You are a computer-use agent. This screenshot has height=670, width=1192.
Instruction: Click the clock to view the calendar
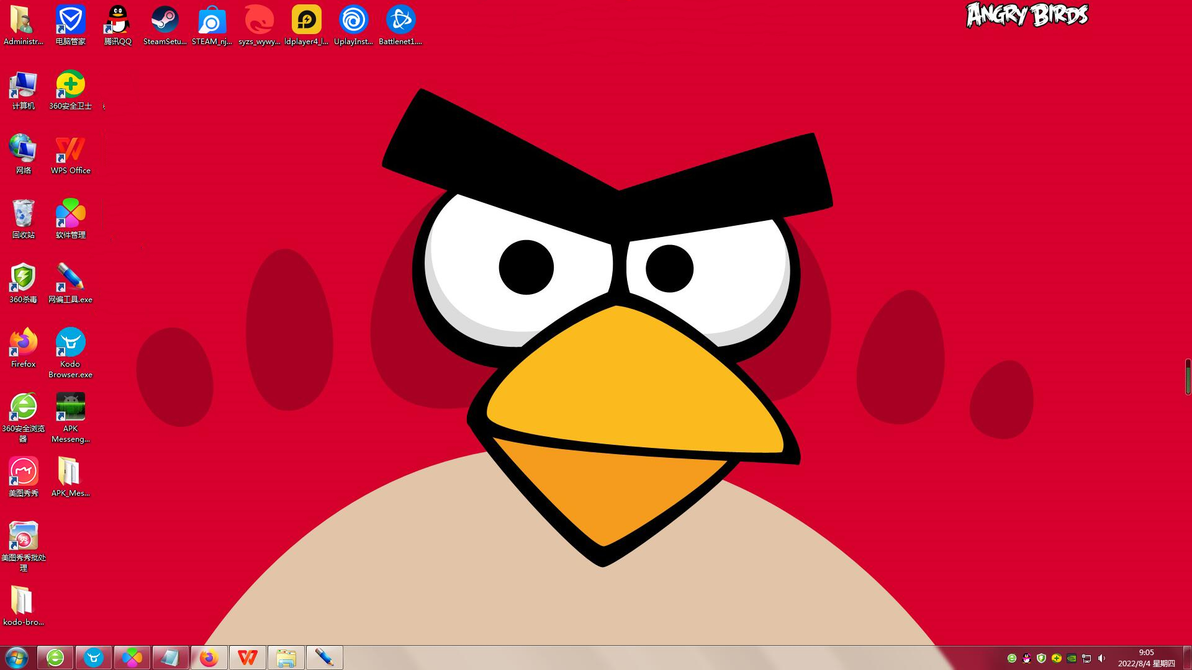pos(1145,658)
